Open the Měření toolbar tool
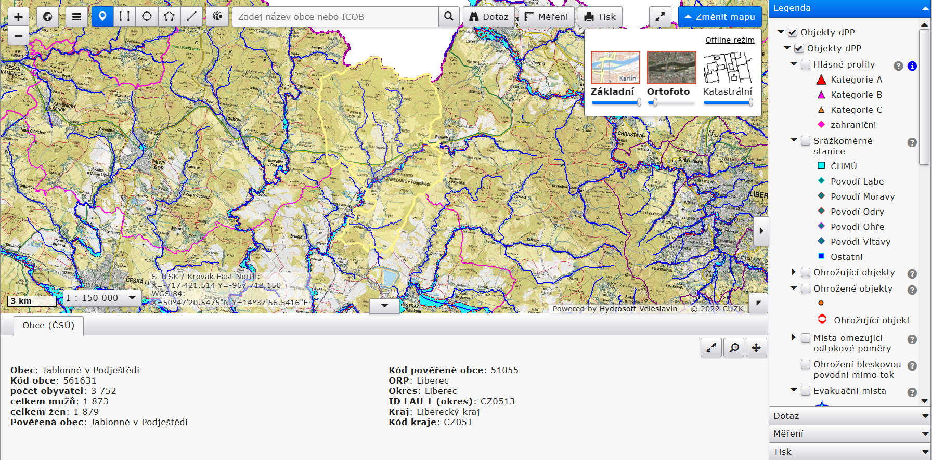Screen dimensions: 932x460 pyautogui.click(x=546, y=17)
